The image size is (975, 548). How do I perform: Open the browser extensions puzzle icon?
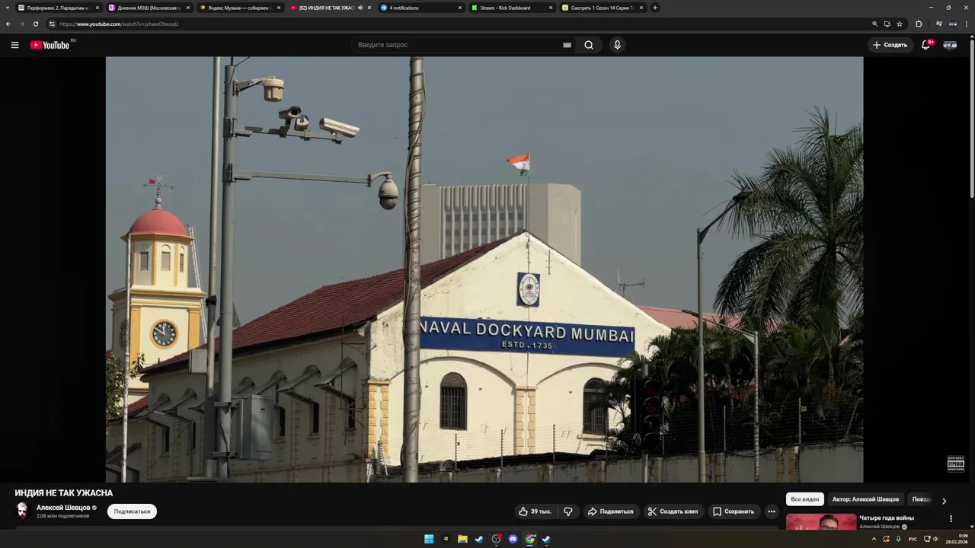coord(919,24)
